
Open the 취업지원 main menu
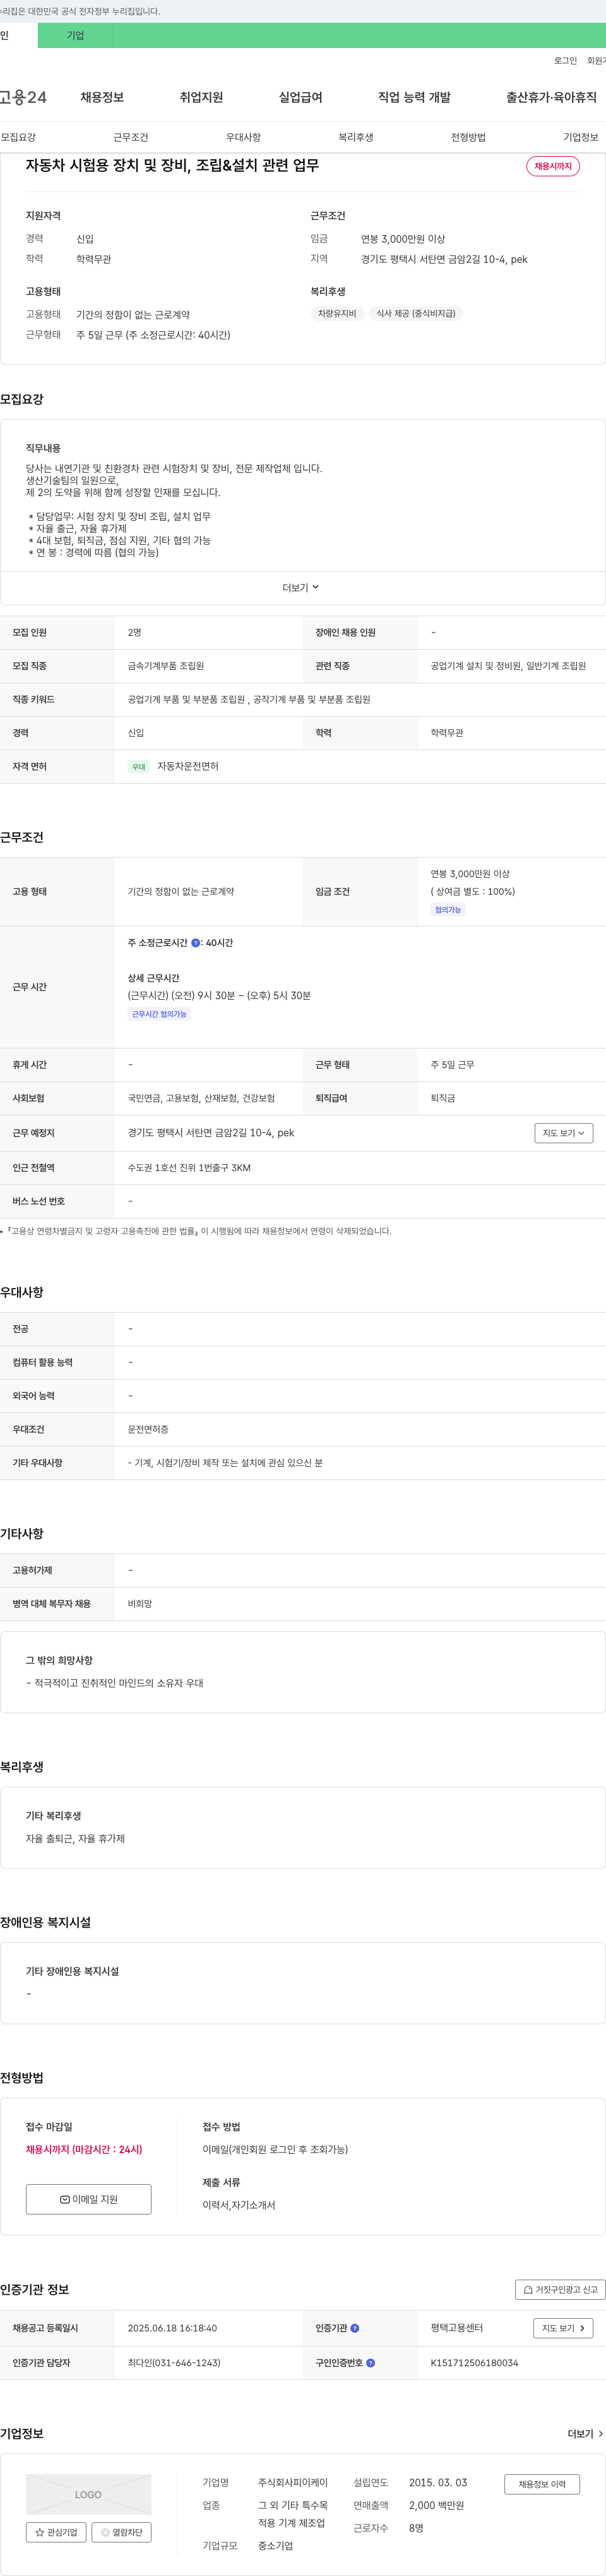click(x=201, y=97)
